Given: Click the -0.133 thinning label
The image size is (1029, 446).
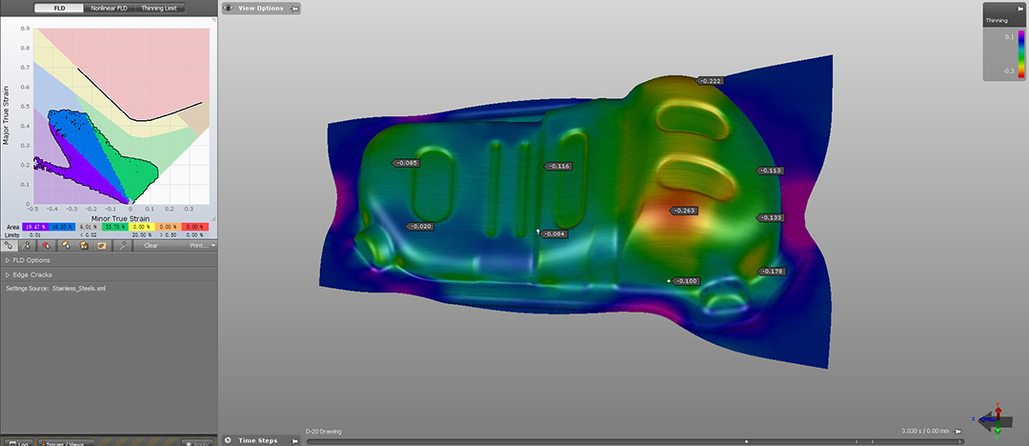Looking at the screenshot, I should [771, 218].
